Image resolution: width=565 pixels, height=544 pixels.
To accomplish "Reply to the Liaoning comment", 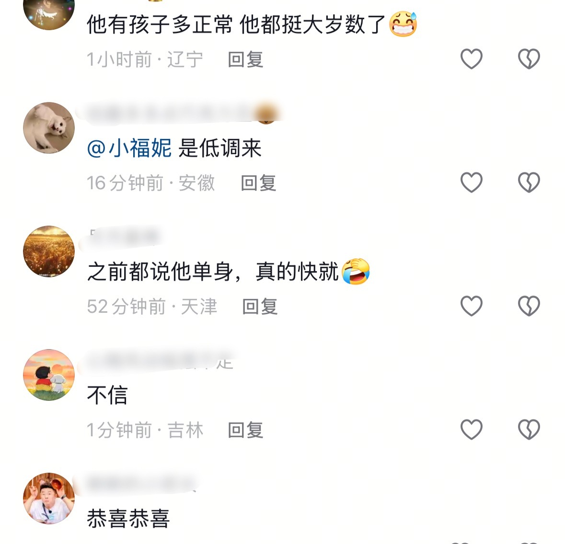I will tap(245, 59).
